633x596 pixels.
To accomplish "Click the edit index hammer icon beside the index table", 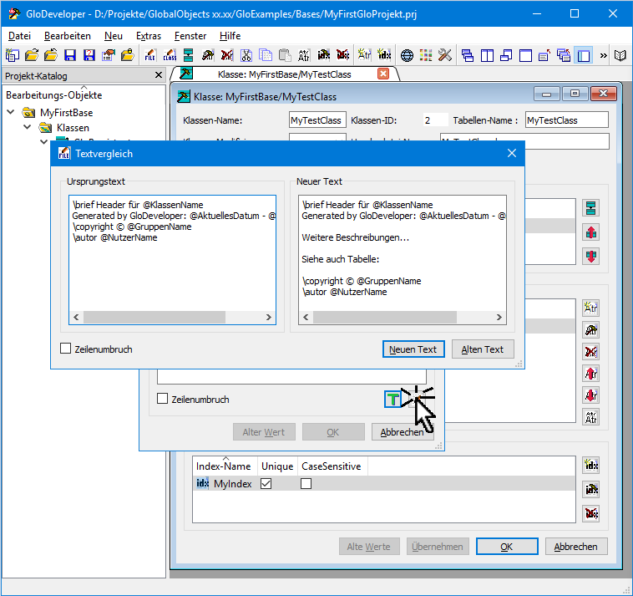I will (591, 489).
